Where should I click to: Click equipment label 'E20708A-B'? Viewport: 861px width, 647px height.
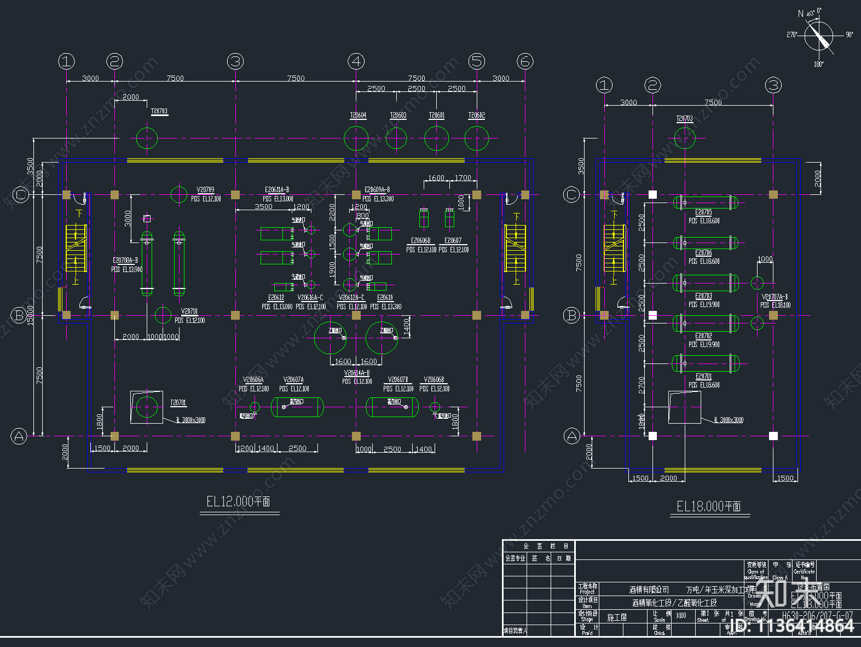pos(125,261)
